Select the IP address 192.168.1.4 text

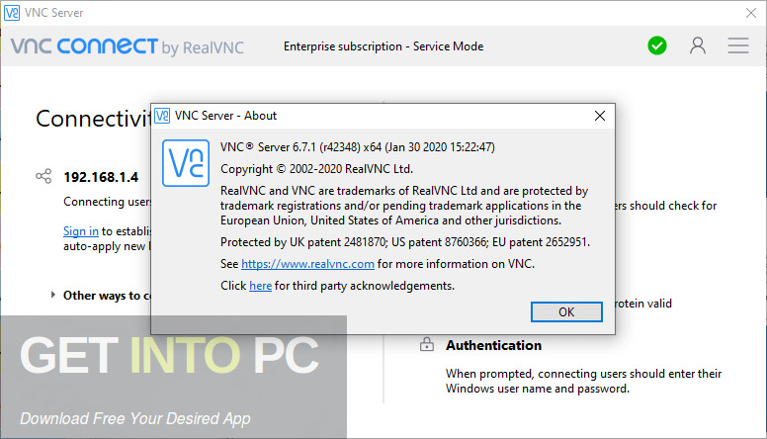coord(101,177)
